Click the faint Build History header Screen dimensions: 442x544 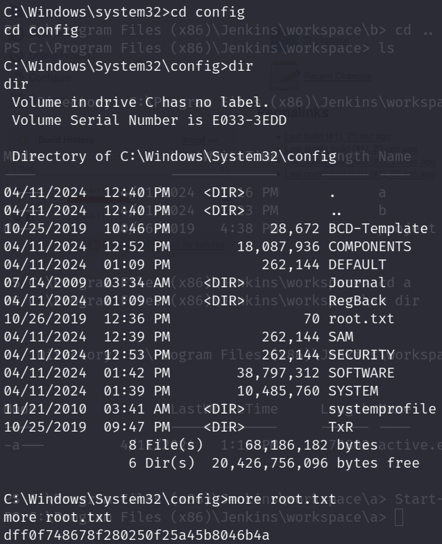[67, 140]
